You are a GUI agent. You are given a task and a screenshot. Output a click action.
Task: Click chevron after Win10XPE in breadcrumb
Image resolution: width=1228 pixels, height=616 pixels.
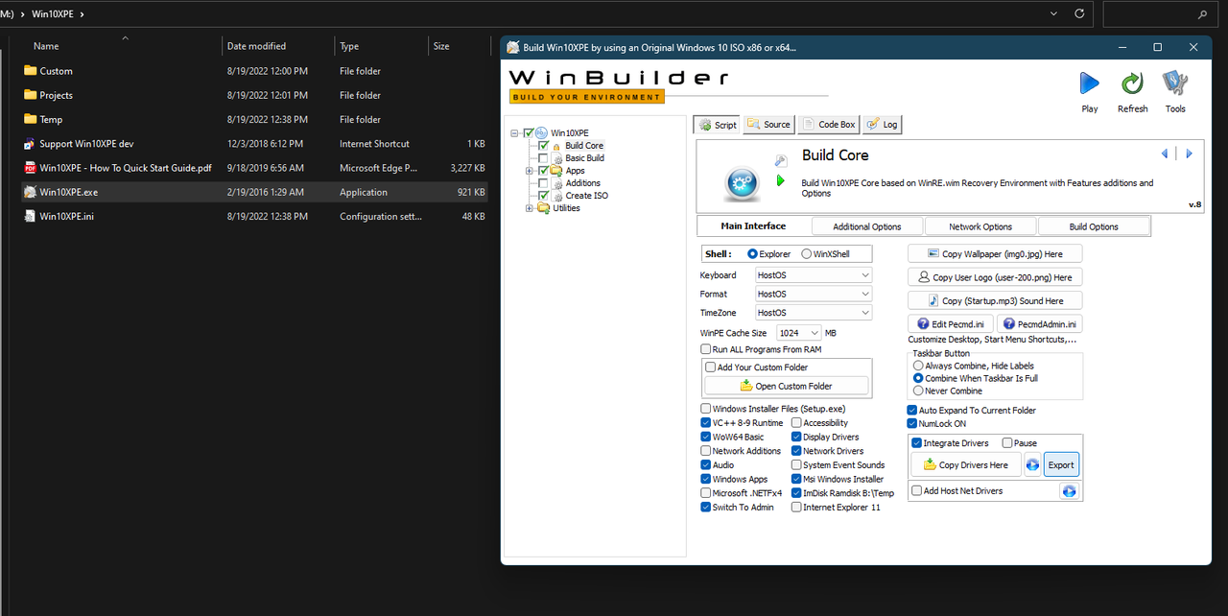(82, 14)
